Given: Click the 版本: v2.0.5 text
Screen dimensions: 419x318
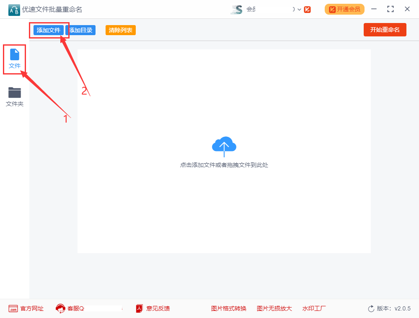Looking at the screenshot, I should 393,309.
